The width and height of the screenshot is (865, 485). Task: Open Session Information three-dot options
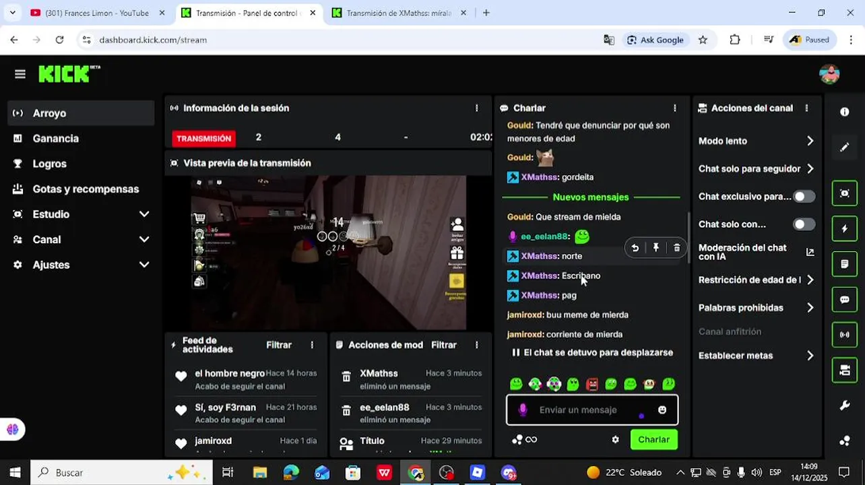tap(476, 108)
